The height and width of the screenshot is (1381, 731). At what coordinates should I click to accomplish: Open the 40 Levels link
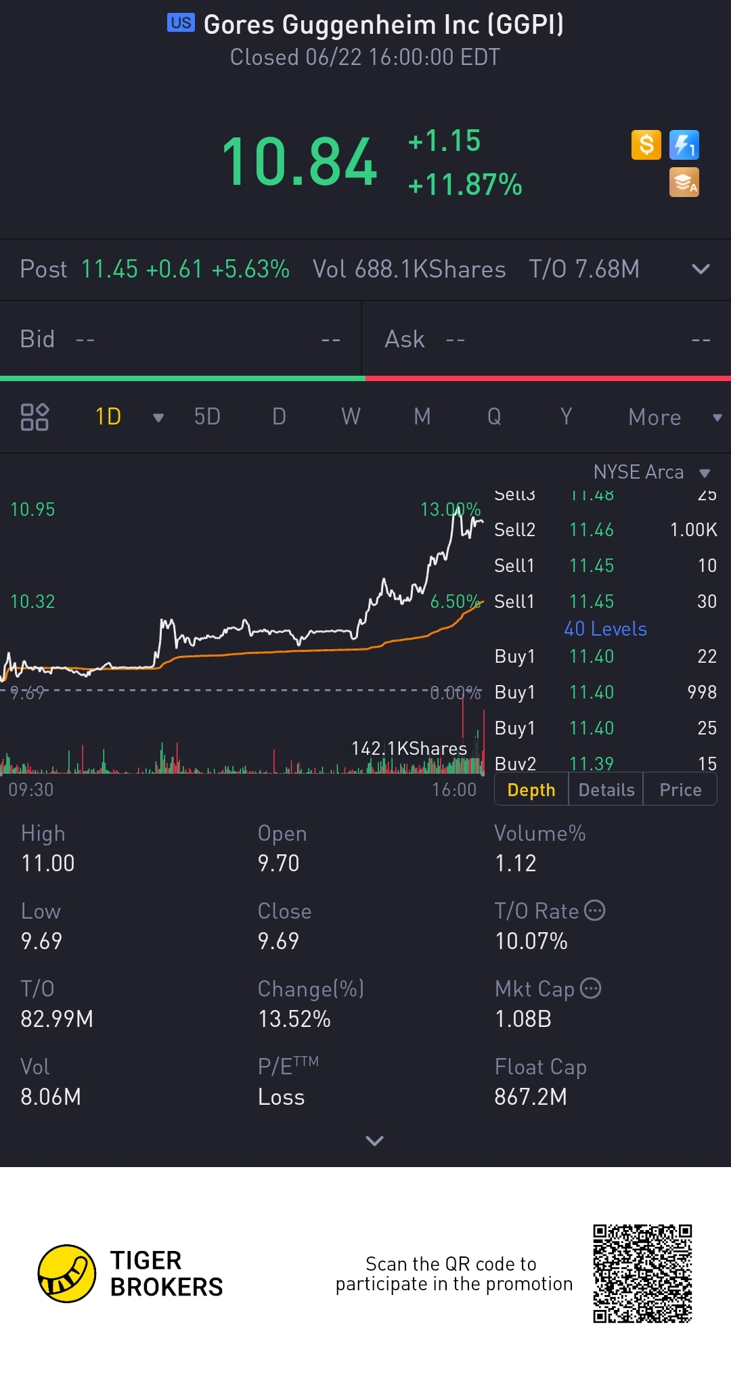[605, 629]
